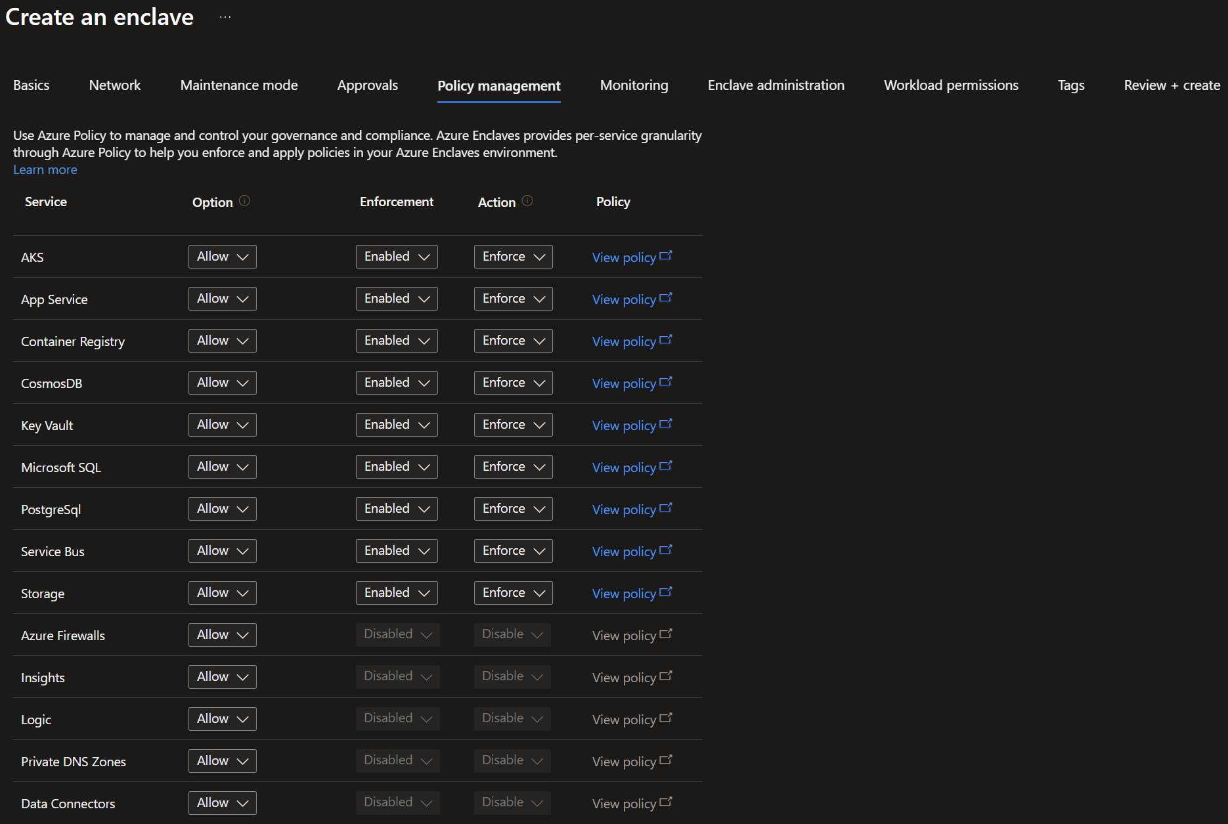Open the Logic Option dropdown
Image resolution: width=1228 pixels, height=824 pixels.
point(223,719)
